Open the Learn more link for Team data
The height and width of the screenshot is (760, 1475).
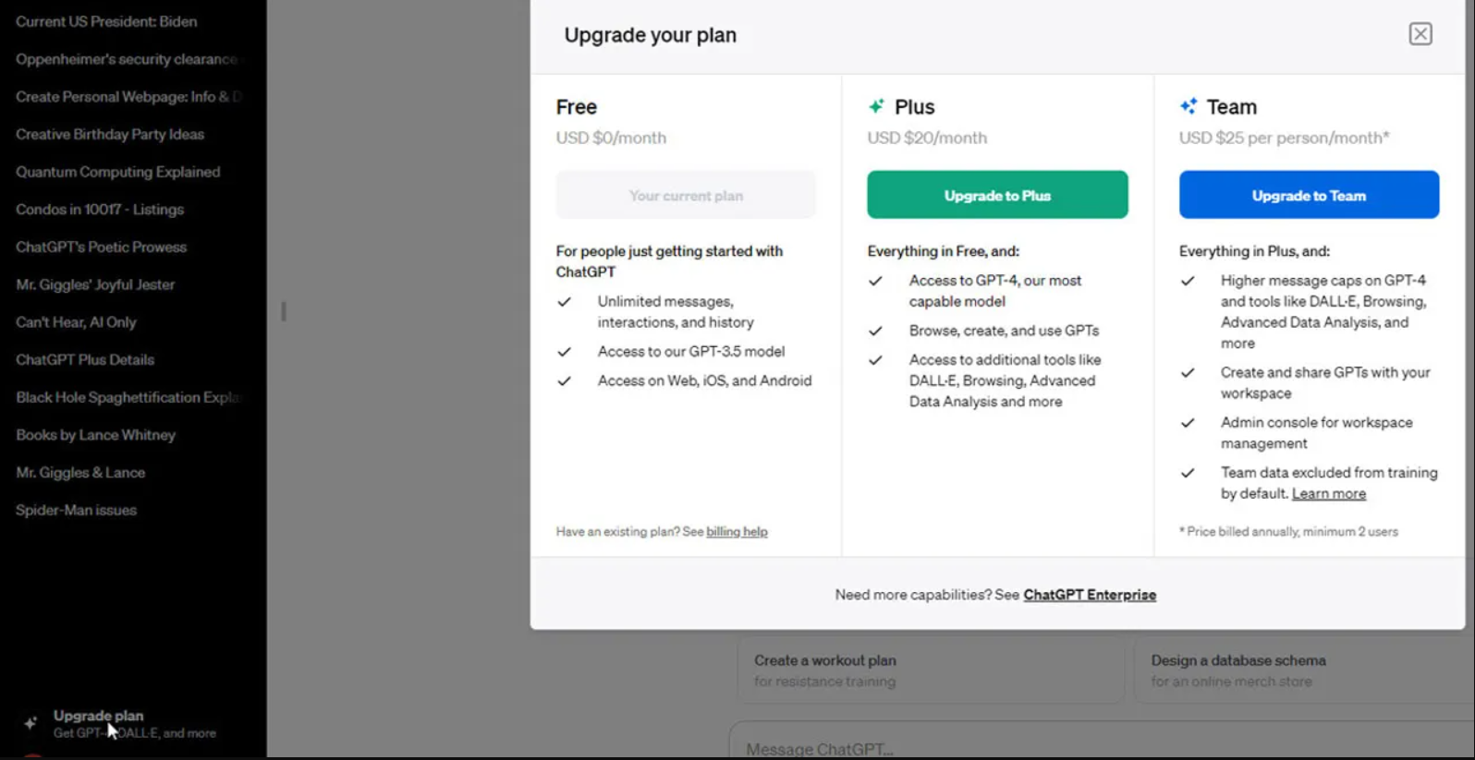(x=1328, y=494)
